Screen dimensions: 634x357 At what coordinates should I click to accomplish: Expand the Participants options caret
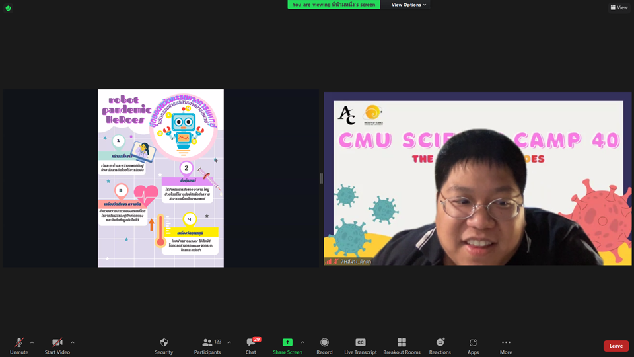point(229,342)
